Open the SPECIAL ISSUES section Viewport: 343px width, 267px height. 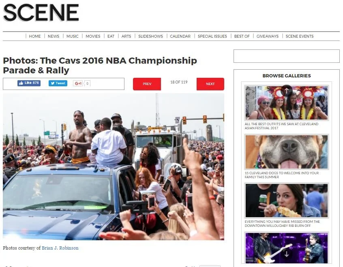click(212, 36)
